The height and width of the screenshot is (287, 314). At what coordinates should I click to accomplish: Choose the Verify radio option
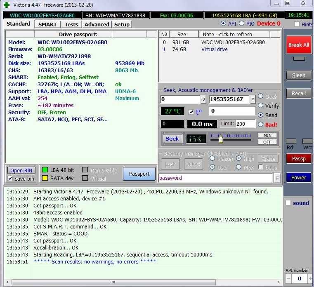[x=260, y=105]
